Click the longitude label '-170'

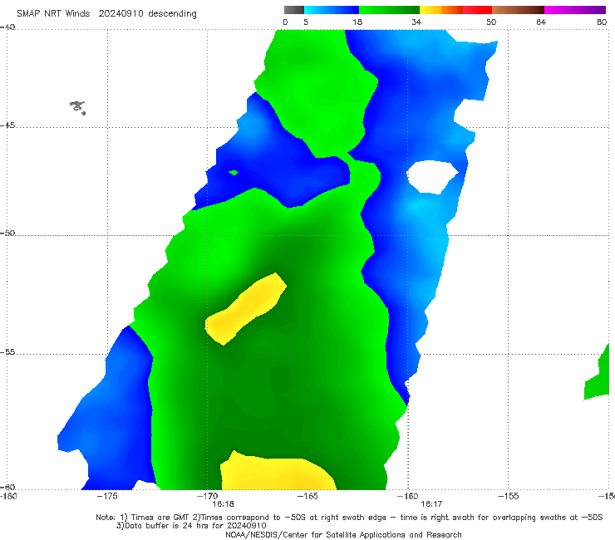pos(207,496)
